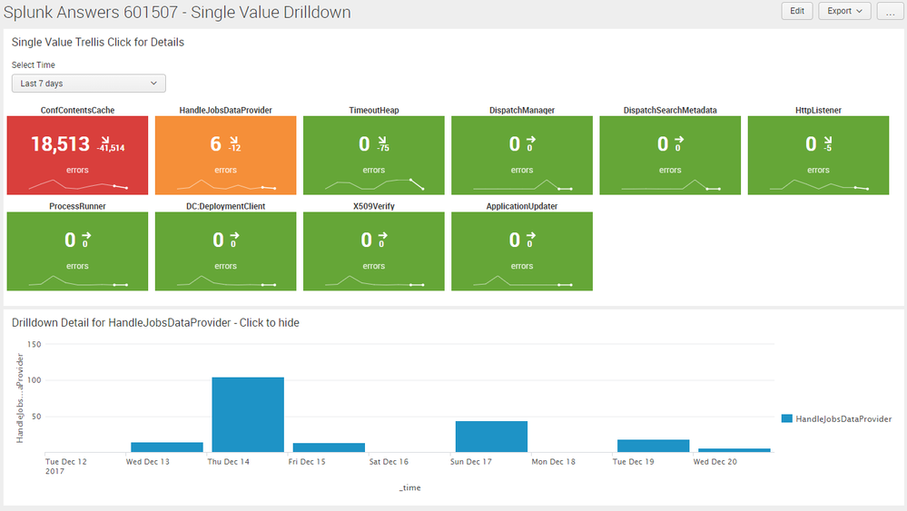The width and height of the screenshot is (907, 511).
Task: Click the ApplicationUpdater tile
Action: point(521,251)
